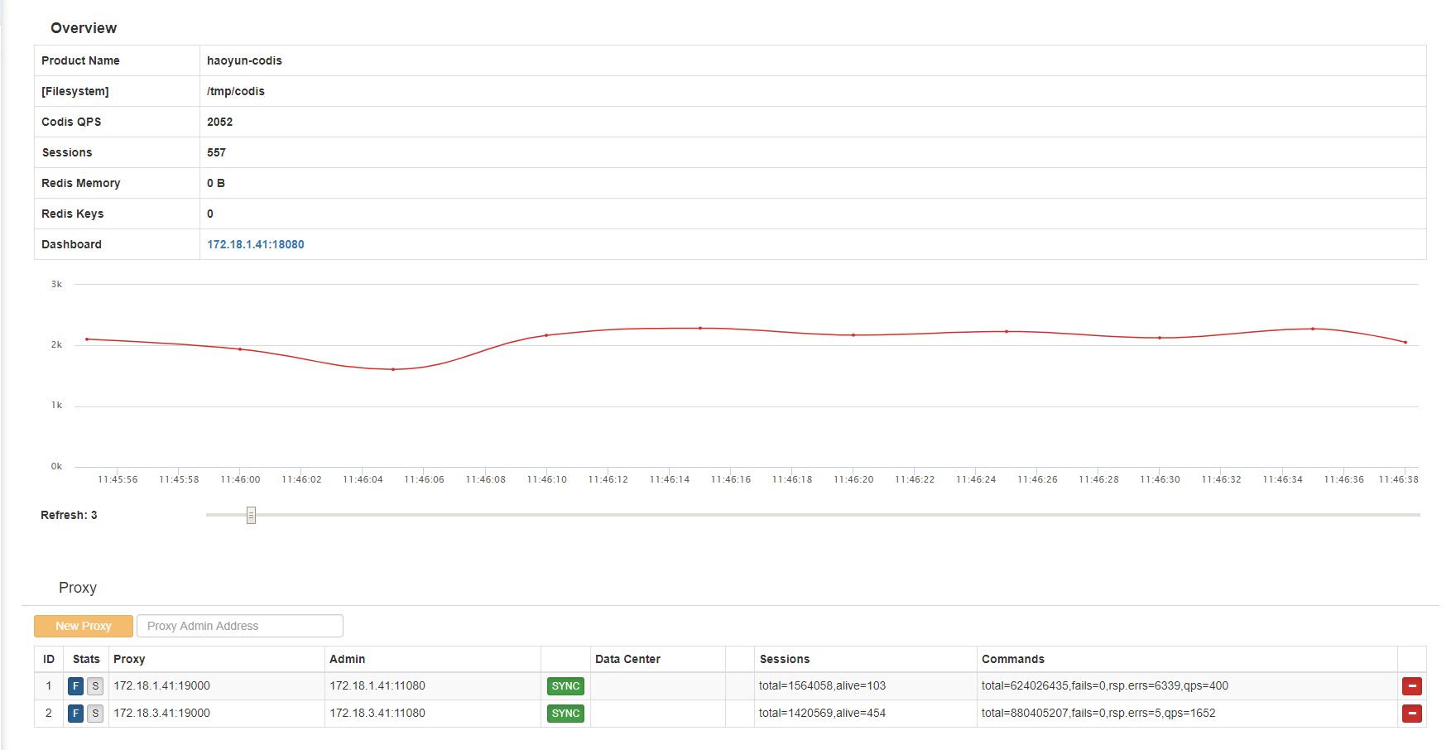Sync proxy 172.18.3.41:11080
This screenshot has height=750, width=1456.
565,714
